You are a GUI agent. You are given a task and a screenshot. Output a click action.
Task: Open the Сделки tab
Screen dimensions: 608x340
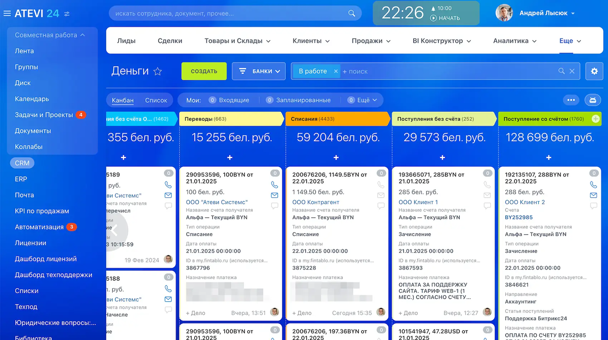[x=170, y=41]
